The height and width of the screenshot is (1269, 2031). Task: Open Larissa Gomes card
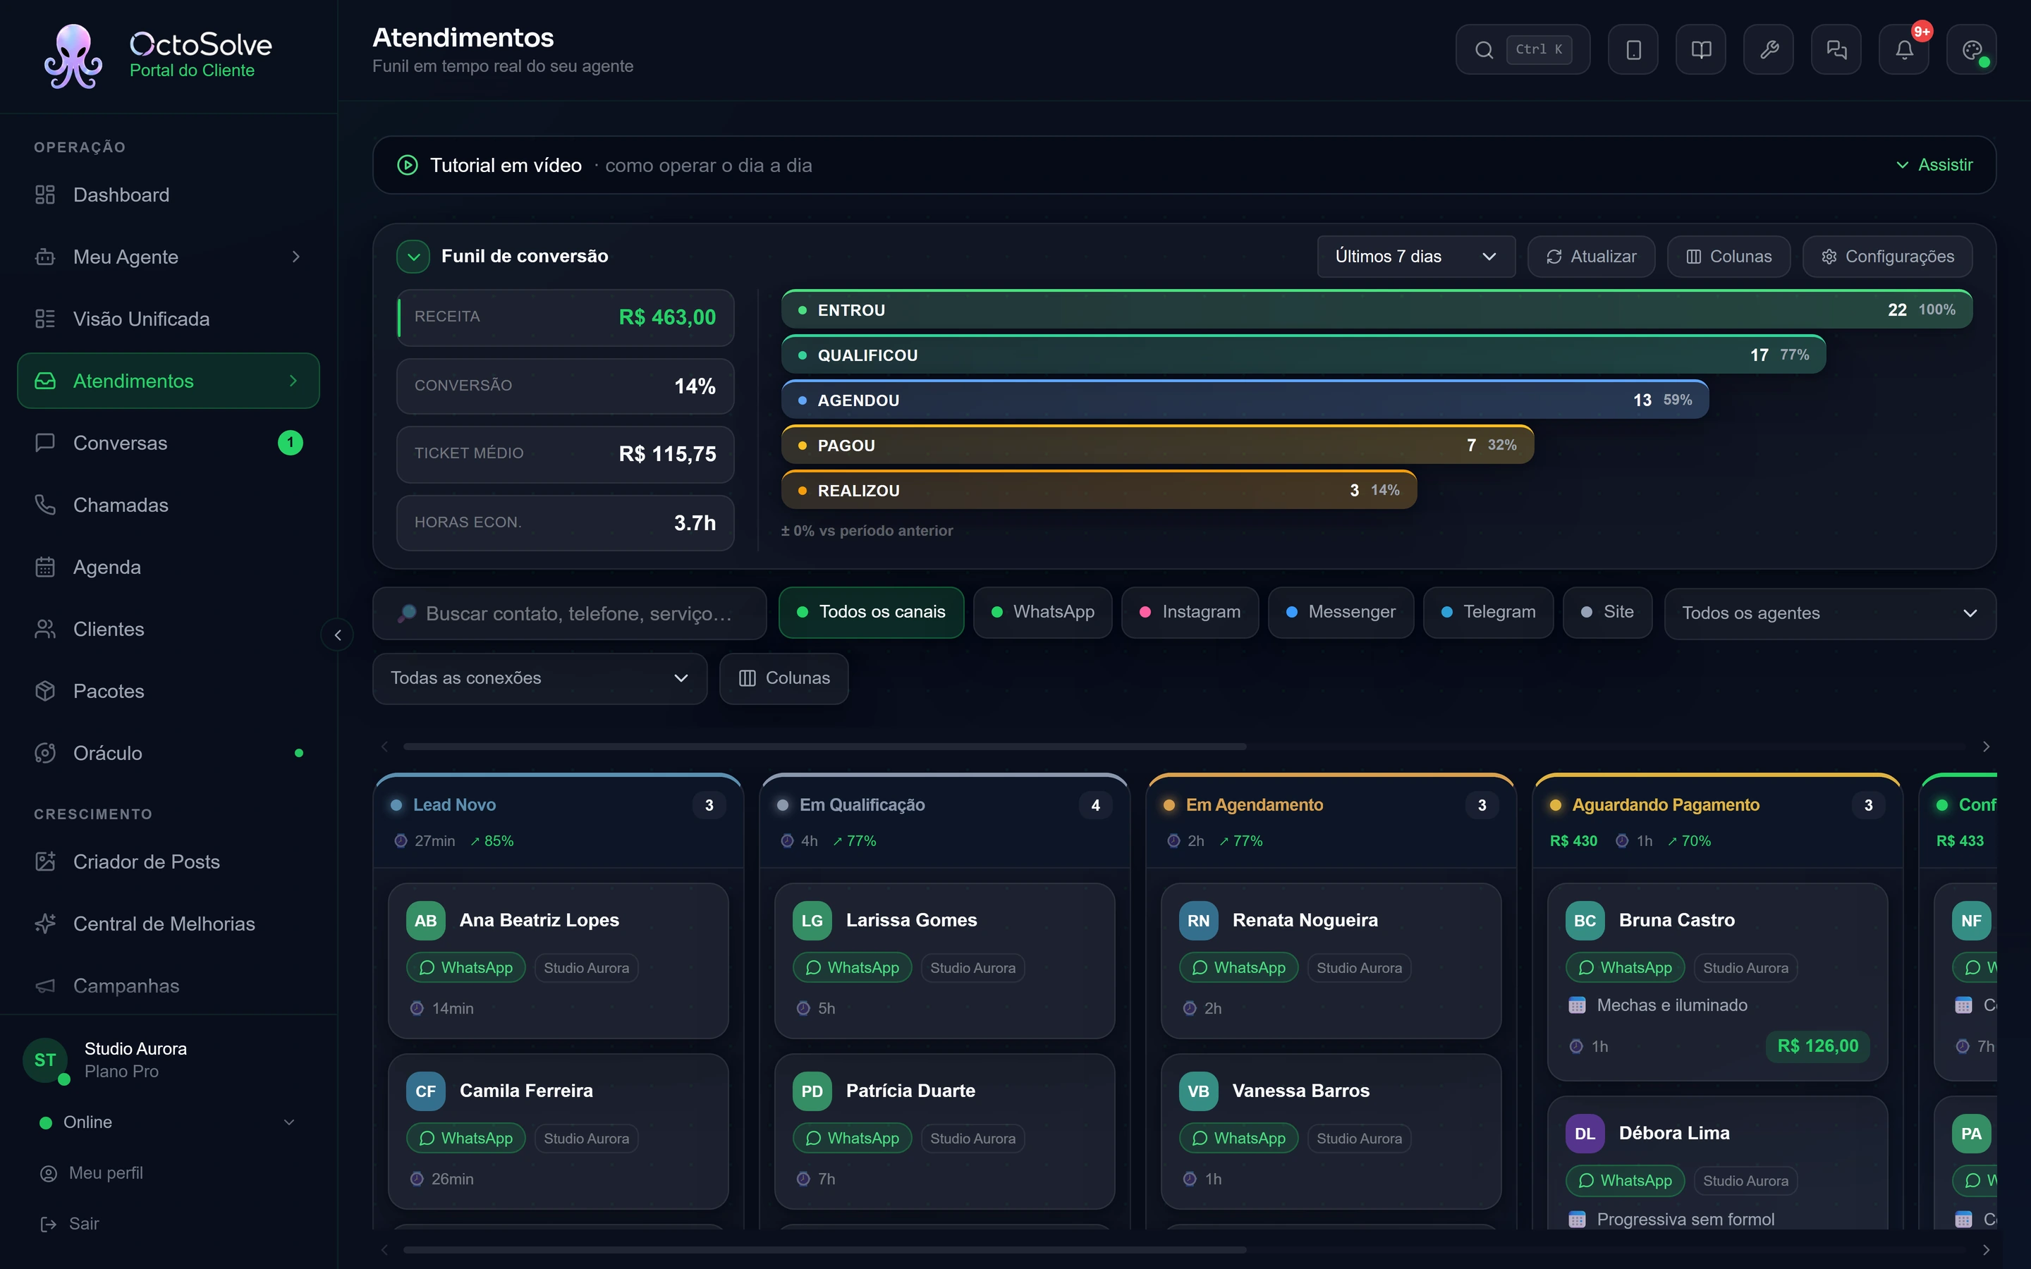(x=944, y=960)
